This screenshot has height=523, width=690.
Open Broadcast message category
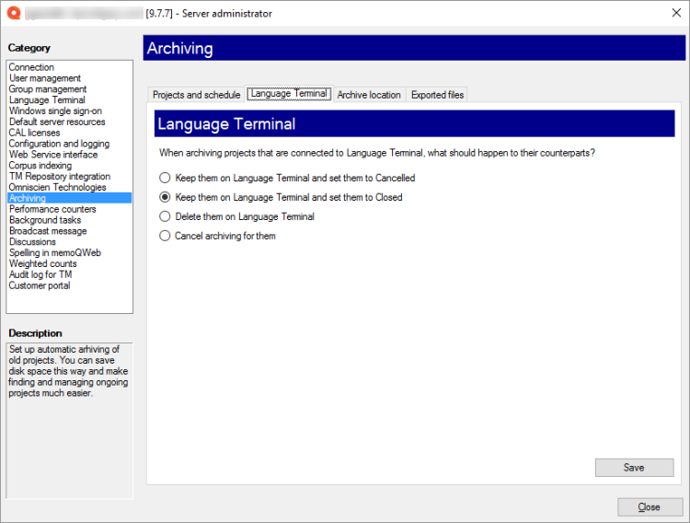click(70, 231)
